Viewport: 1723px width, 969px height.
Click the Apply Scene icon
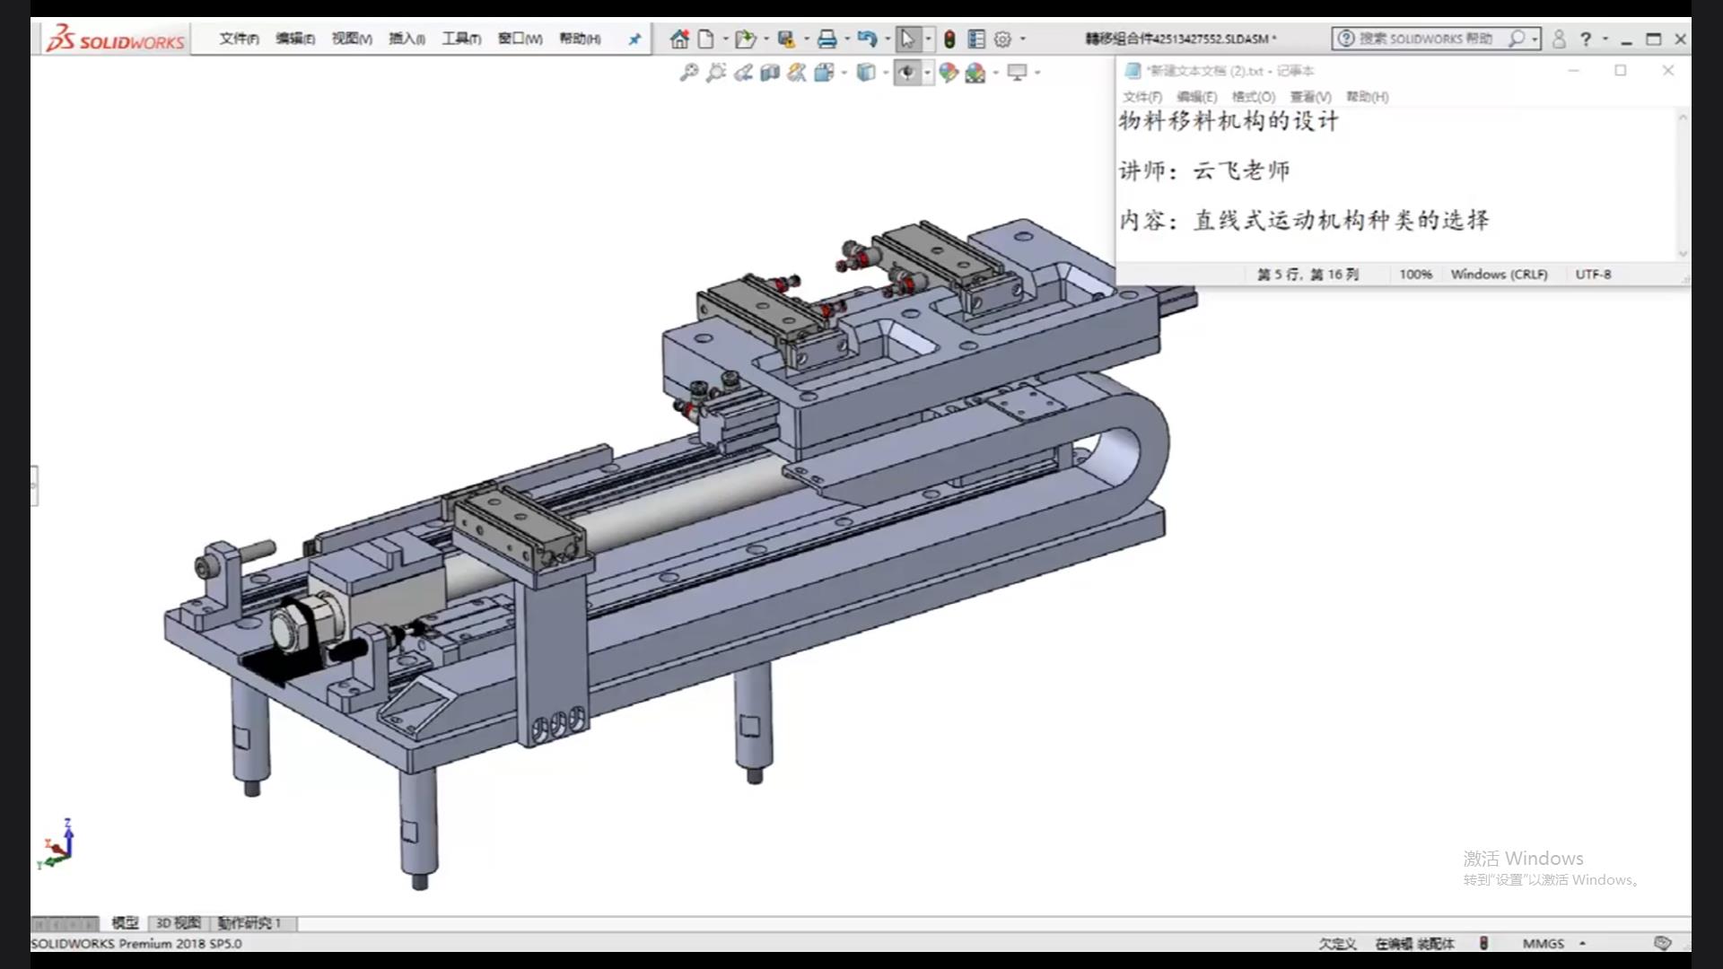[975, 73]
